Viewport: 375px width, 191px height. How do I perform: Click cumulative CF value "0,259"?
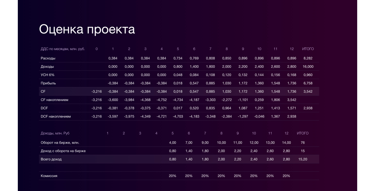click(x=259, y=100)
